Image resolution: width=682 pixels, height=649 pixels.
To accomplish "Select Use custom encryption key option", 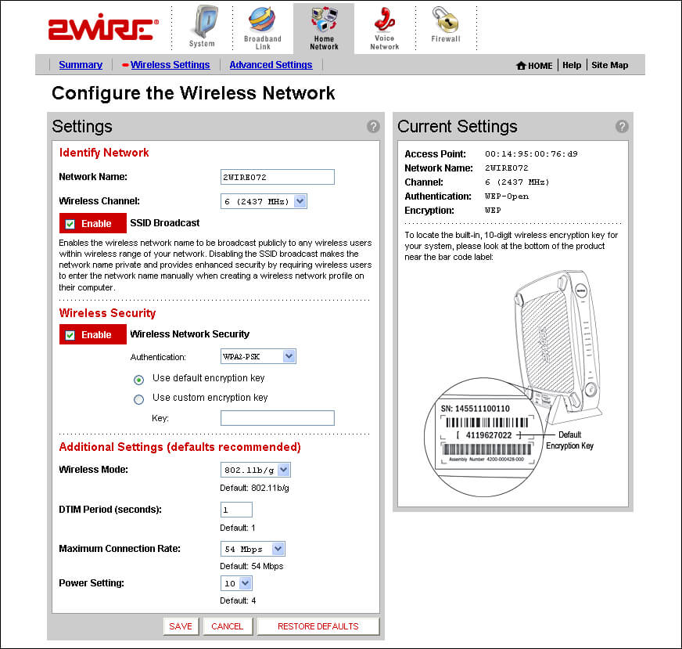I will click(139, 399).
